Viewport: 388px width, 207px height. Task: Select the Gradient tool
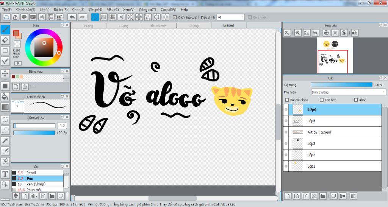pyautogui.click(x=5, y=107)
